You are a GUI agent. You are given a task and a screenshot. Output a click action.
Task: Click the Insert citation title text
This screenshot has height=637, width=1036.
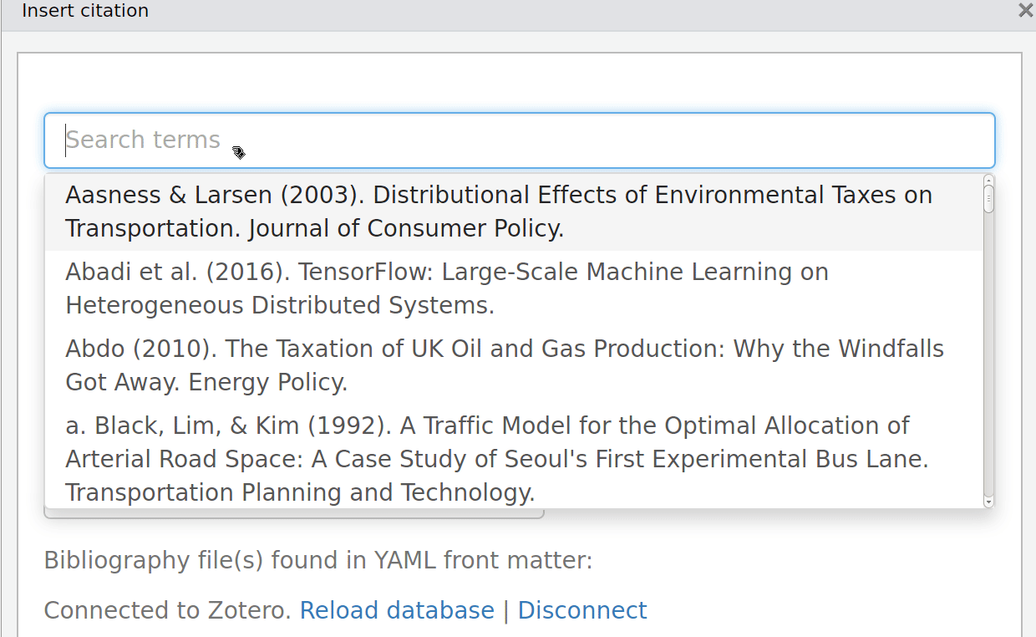[85, 11]
